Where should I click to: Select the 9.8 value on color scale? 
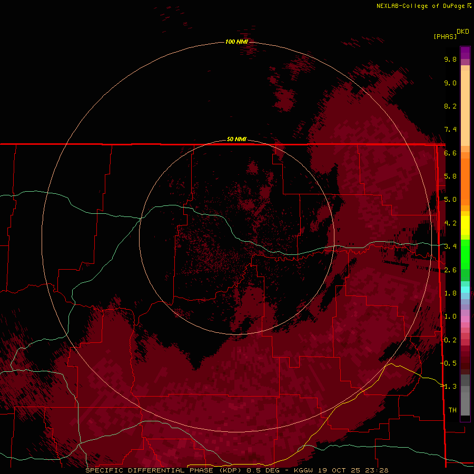(x=450, y=59)
